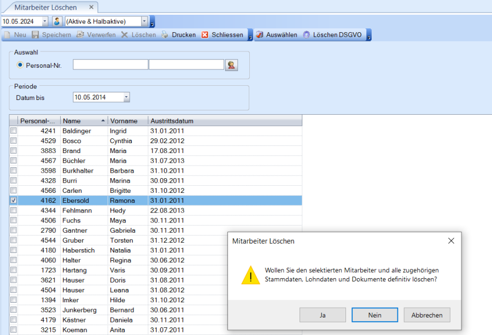Click the Neu document icon
The width and height of the screenshot is (492, 335).
pos(8,35)
